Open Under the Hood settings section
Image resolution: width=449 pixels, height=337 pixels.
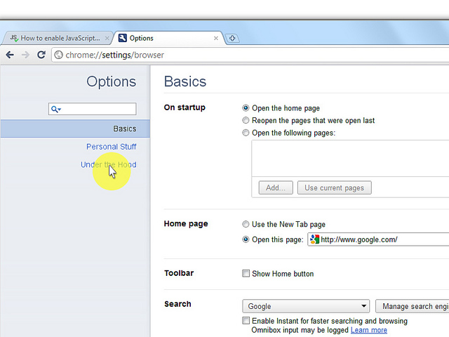[x=108, y=165]
